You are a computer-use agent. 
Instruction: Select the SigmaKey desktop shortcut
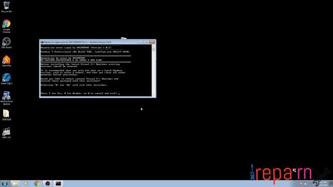[6, 61]
